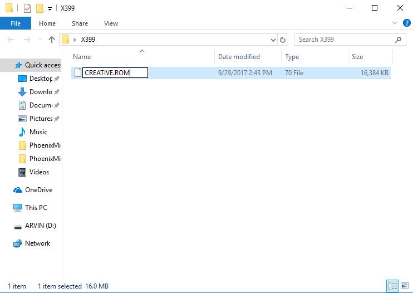Switch to Details view layout icon
Screen dimensions: 413x293
coord(393,286)
